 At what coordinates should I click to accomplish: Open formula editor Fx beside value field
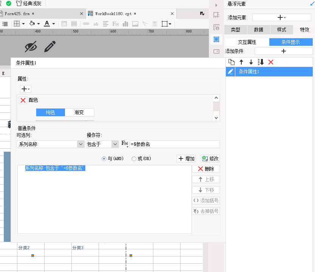[125, 144]
